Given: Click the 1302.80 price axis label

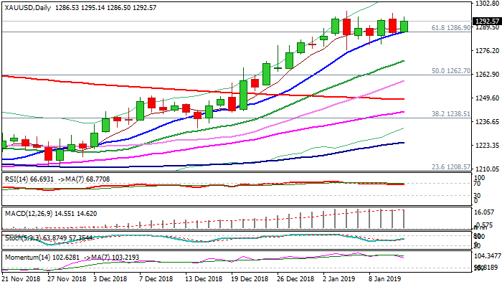Looking at the screenshot, I should (485, 4).
